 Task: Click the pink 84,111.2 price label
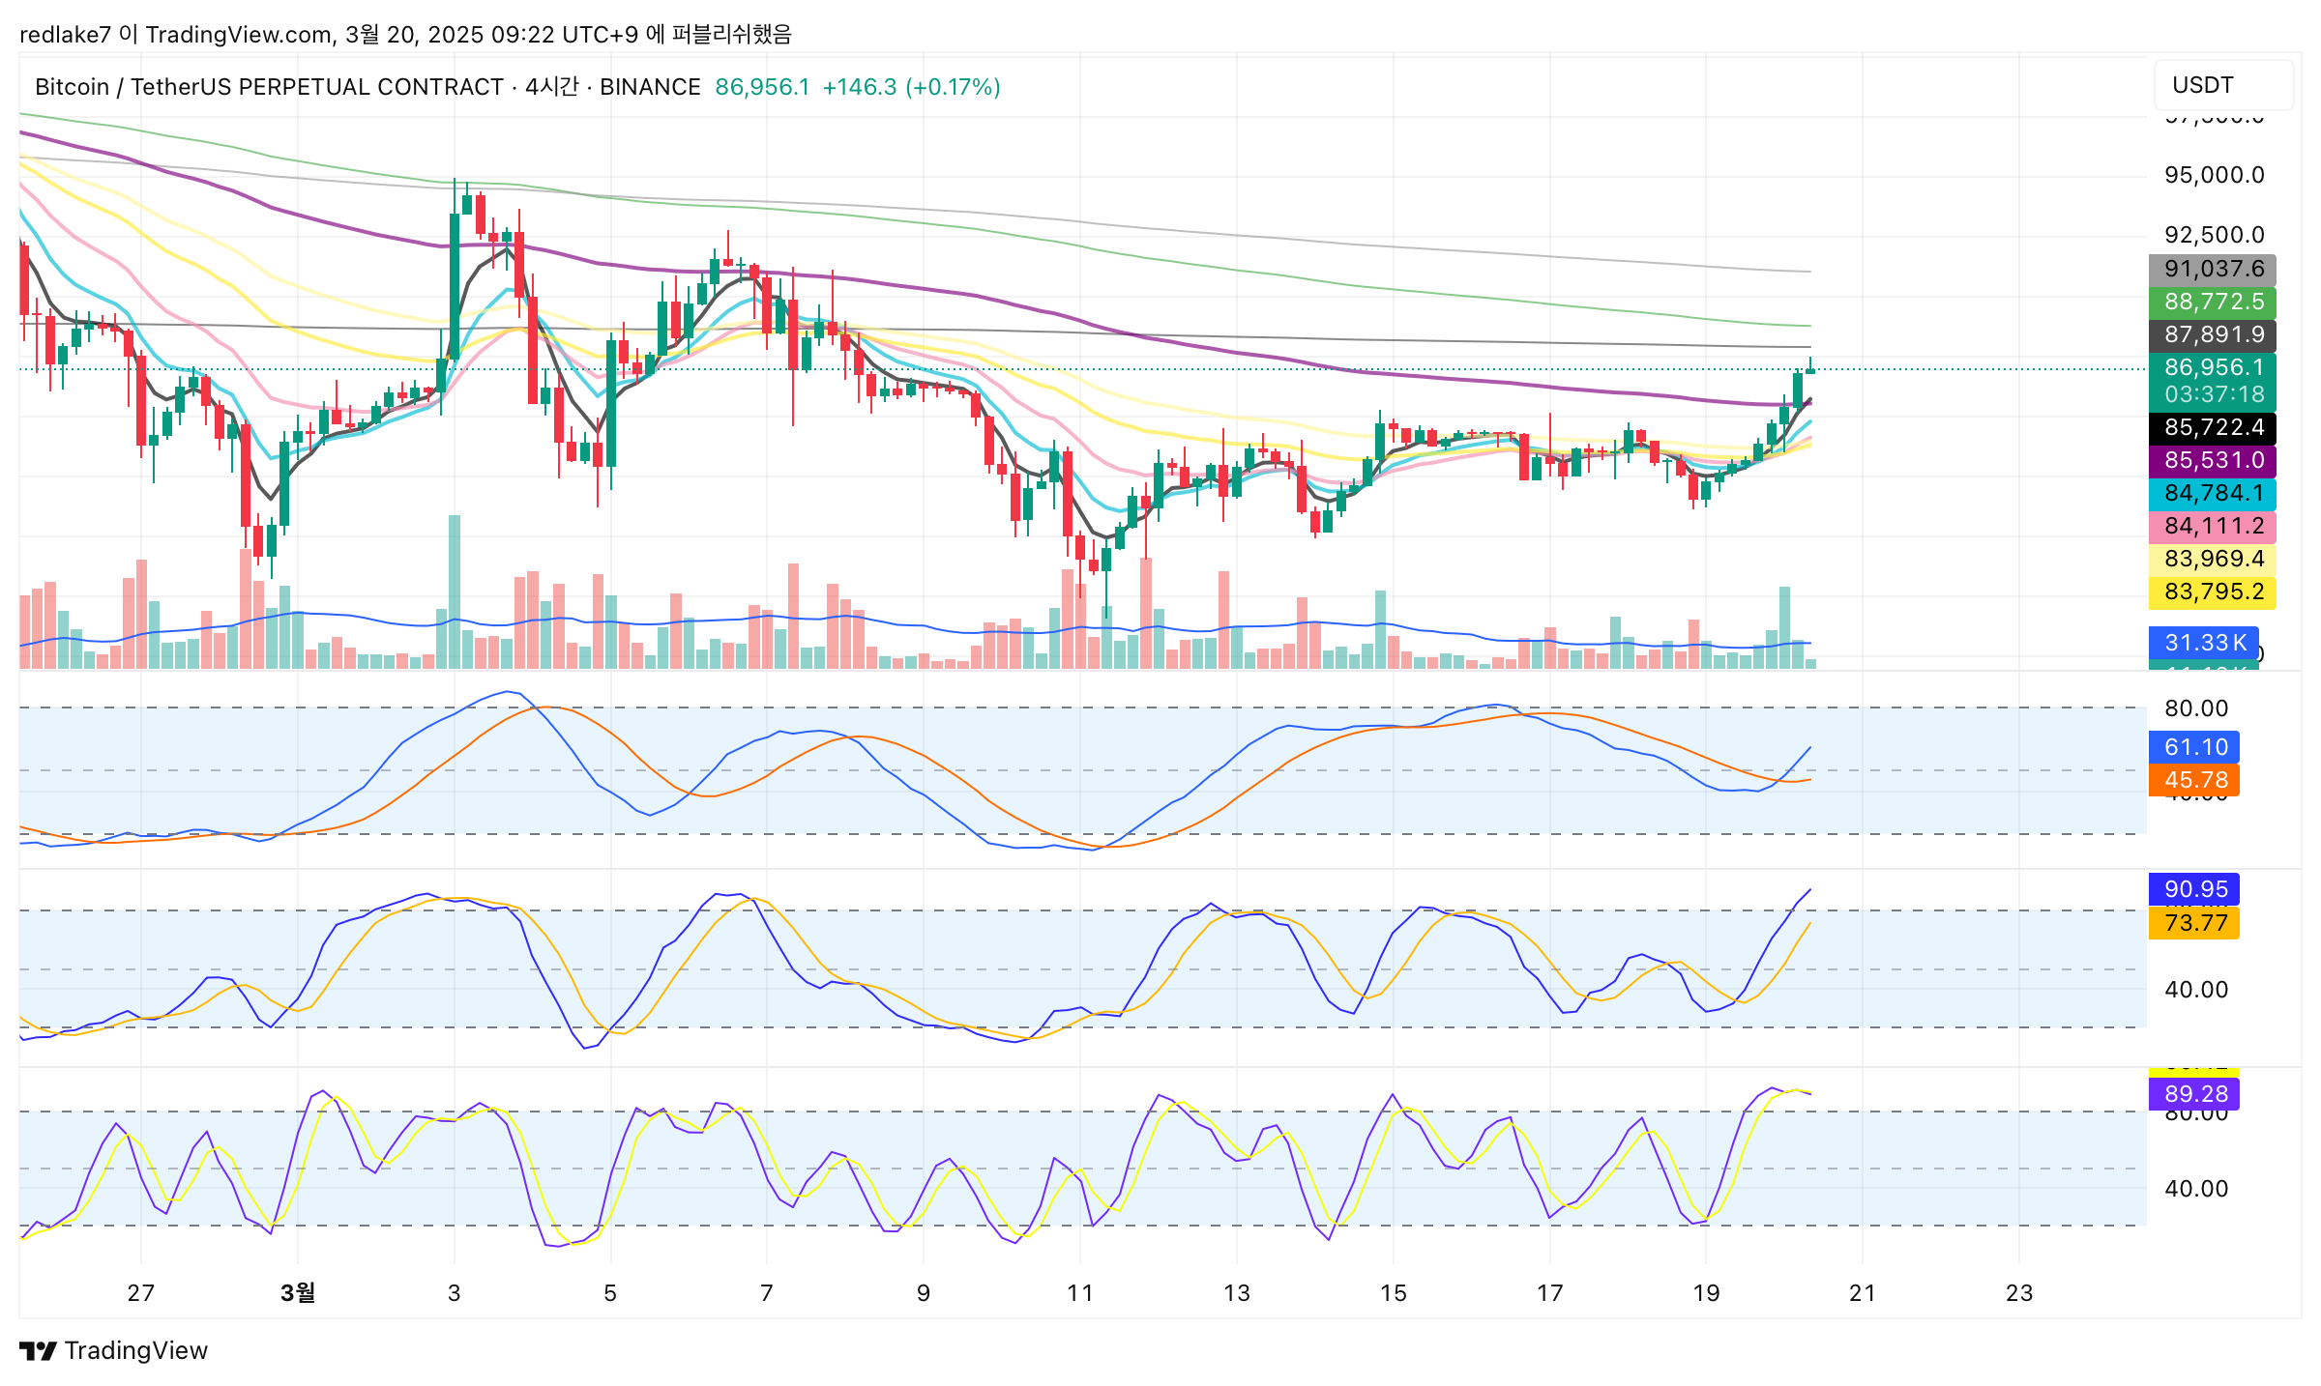(2213, 526)
